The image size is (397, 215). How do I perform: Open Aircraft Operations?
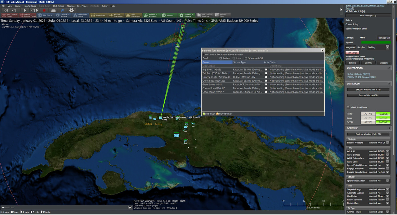click(116, 15)
